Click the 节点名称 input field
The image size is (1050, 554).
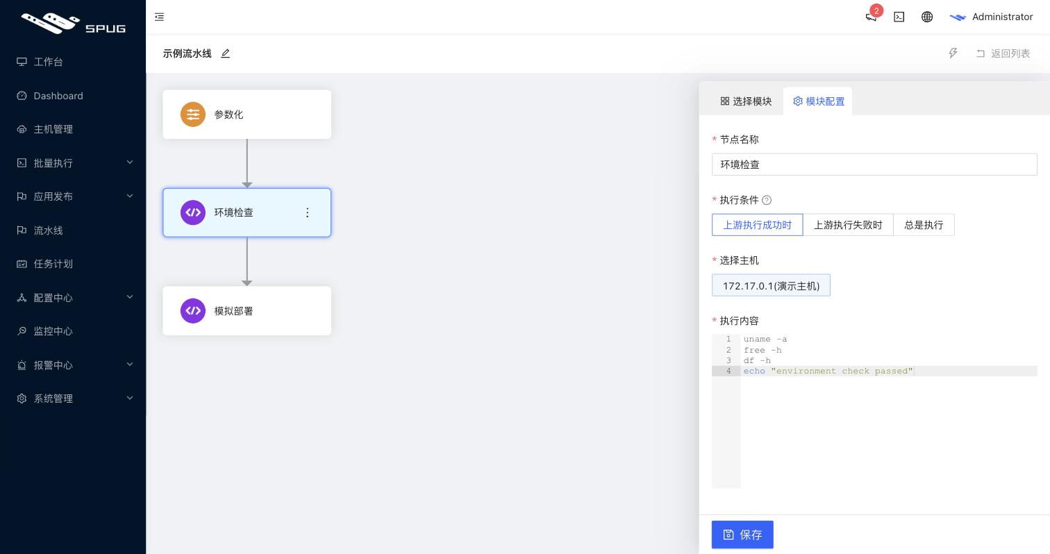[x=874, y=165]
